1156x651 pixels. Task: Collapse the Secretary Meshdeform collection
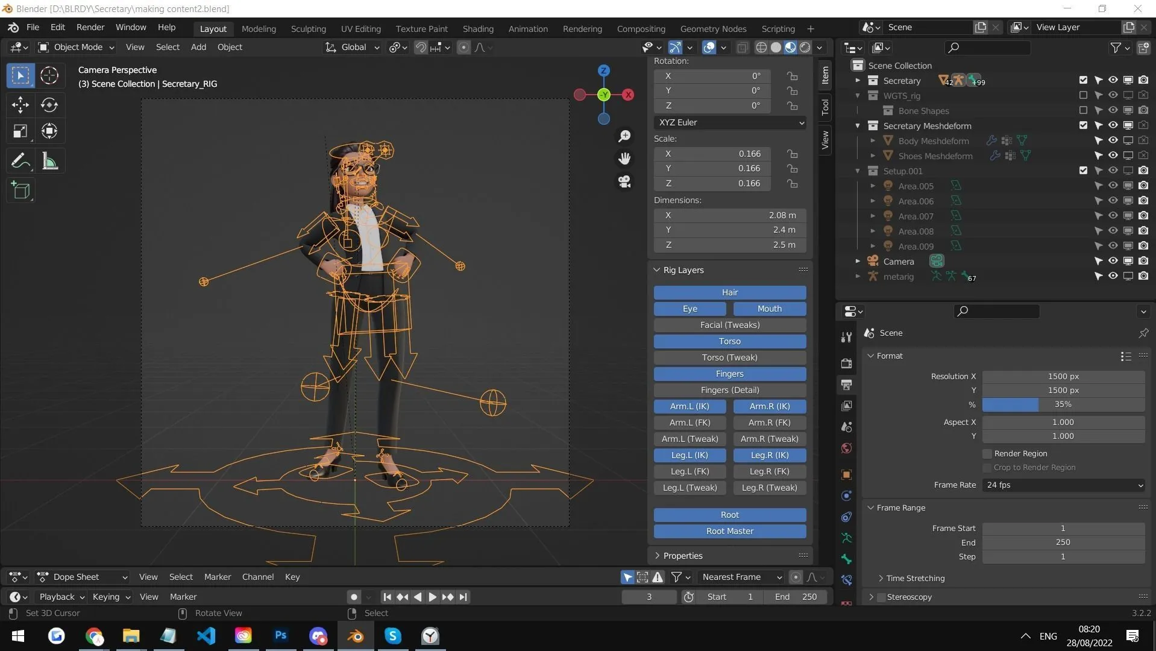[858, 125]
